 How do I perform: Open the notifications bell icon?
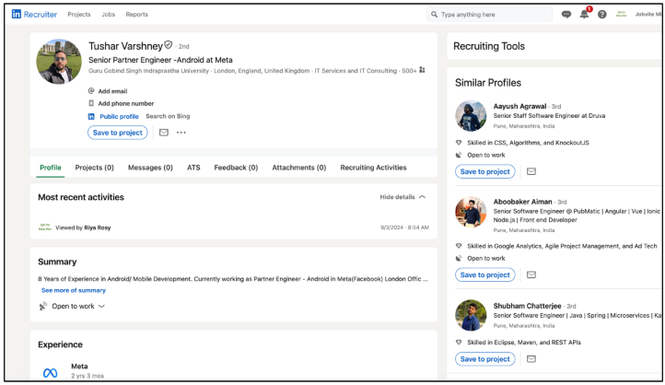[x=585, y=15]
